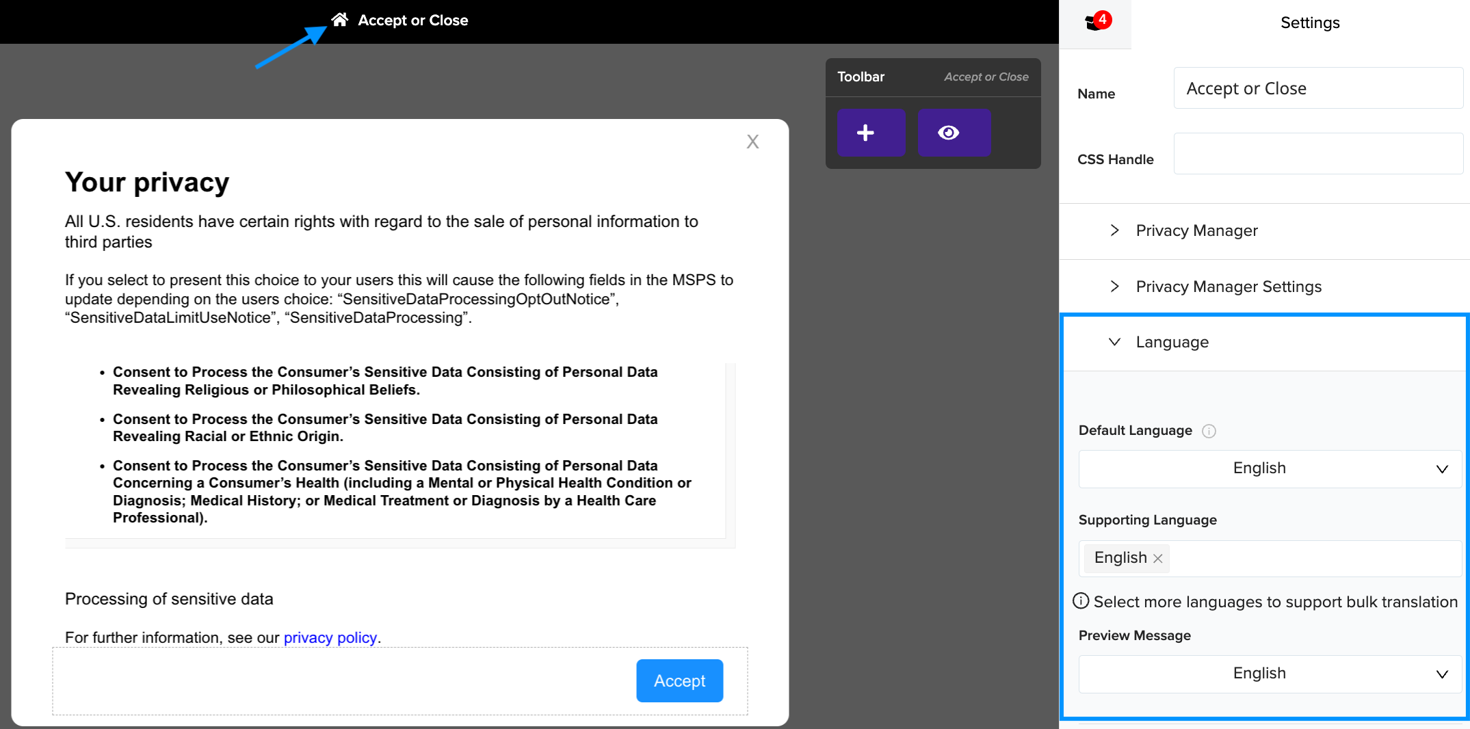Remove the English supporting language tag

pos(1157,559)
